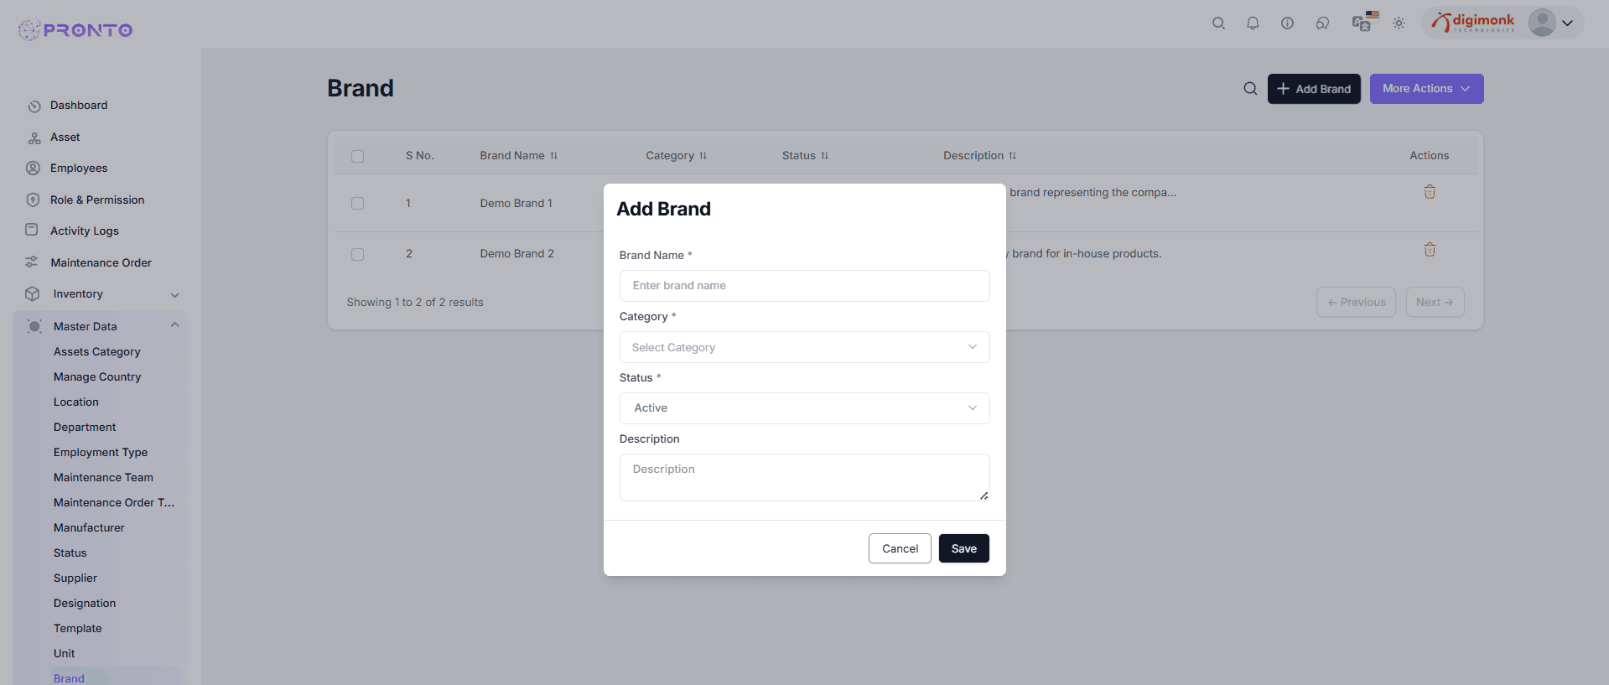The width and height of the screenshot is (1609, 685).
Task: Delete Demo Brand 2 trash icon
Action: (x=1430, y=250)
